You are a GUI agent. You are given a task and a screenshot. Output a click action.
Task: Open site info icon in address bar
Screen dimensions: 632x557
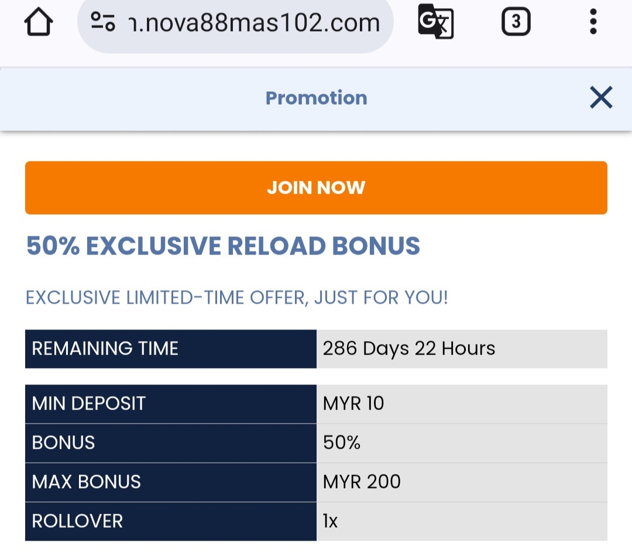(103, 23)
